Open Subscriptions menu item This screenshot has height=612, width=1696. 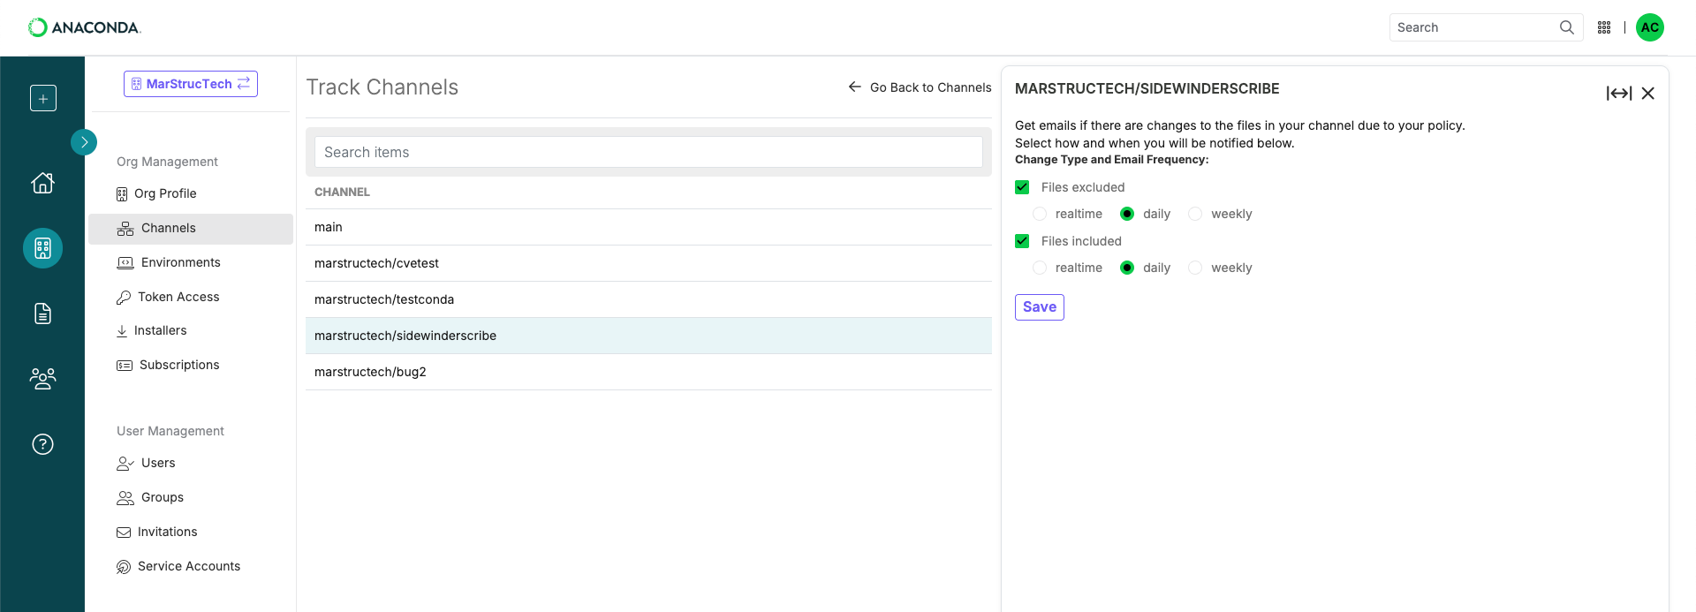click(191, 366)
